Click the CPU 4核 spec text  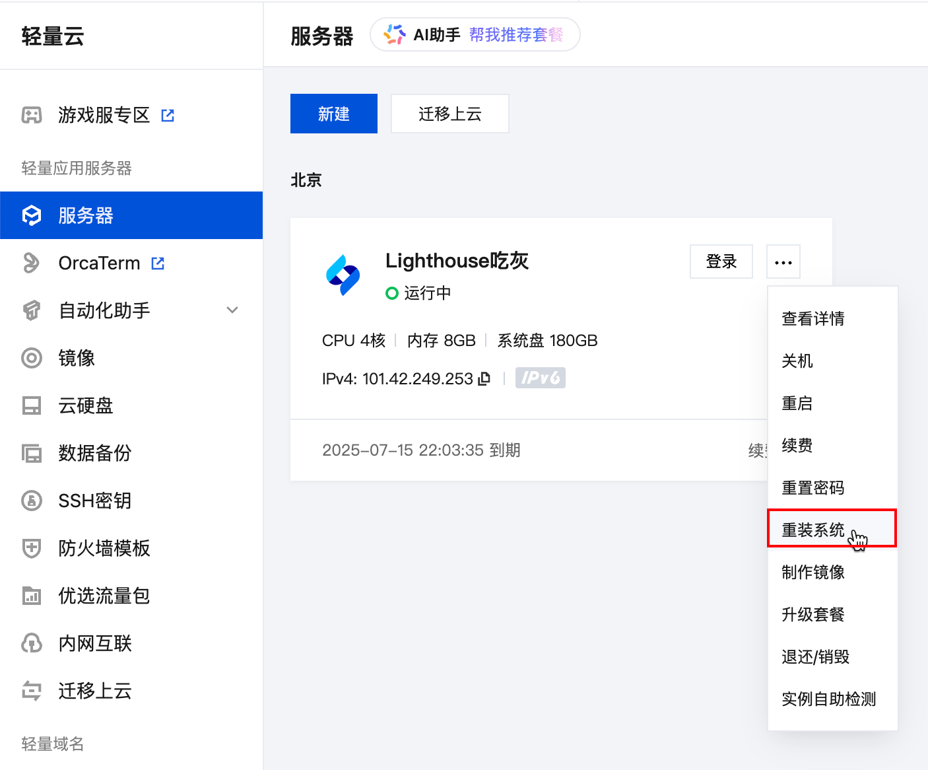click(x=354, y=341)
